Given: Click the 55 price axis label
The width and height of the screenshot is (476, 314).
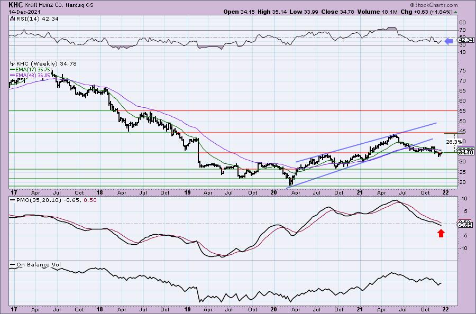Looking at the screenshot, I should [463, 111].
